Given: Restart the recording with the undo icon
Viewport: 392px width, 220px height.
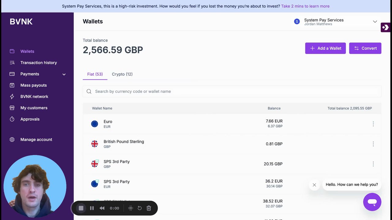Looking at the screenshot, I should pos(140,208).
